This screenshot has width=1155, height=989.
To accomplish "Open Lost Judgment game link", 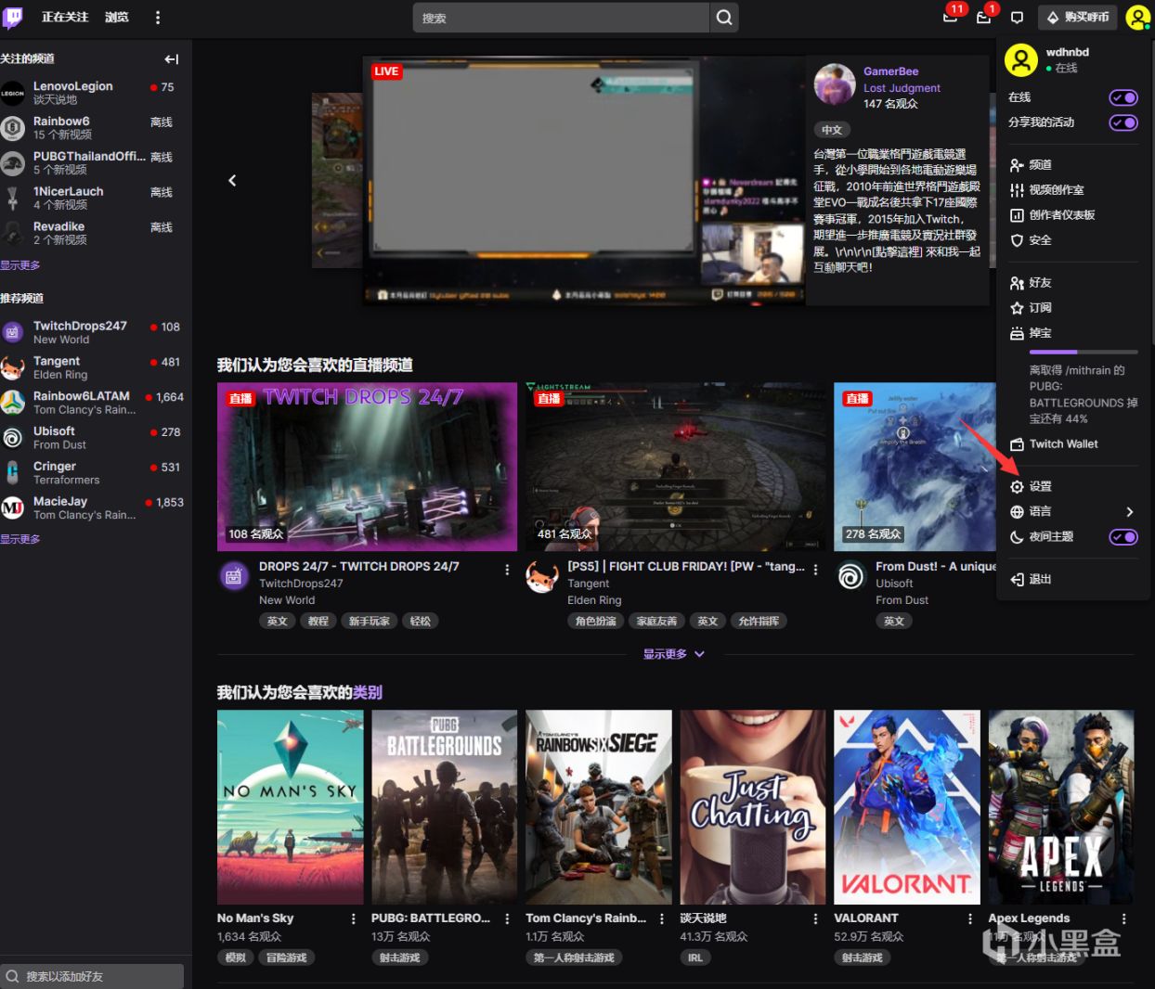I will coord(902,88).
